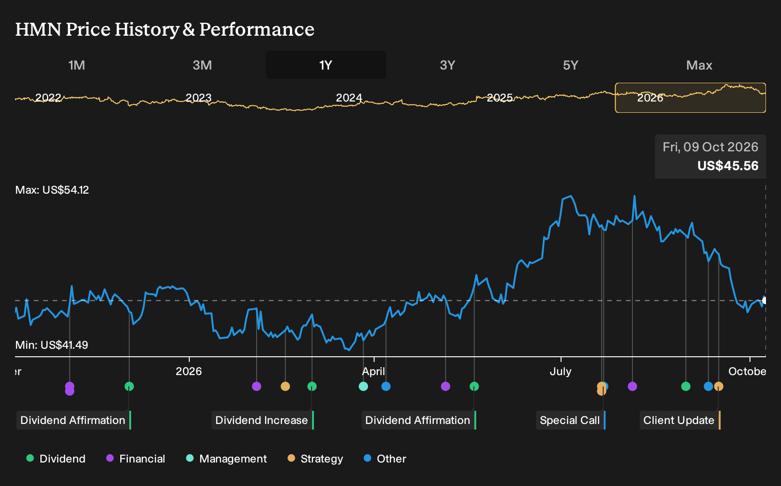The width and height of the screenshot is (781, 486).
Task: Click the green marker above Dividend Increase label
Action: 312,386
